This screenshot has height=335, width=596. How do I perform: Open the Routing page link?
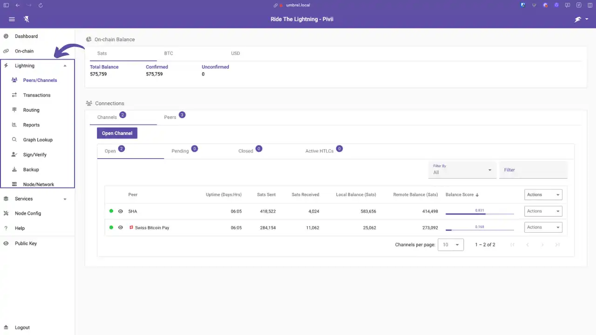[x=31, y=110]
